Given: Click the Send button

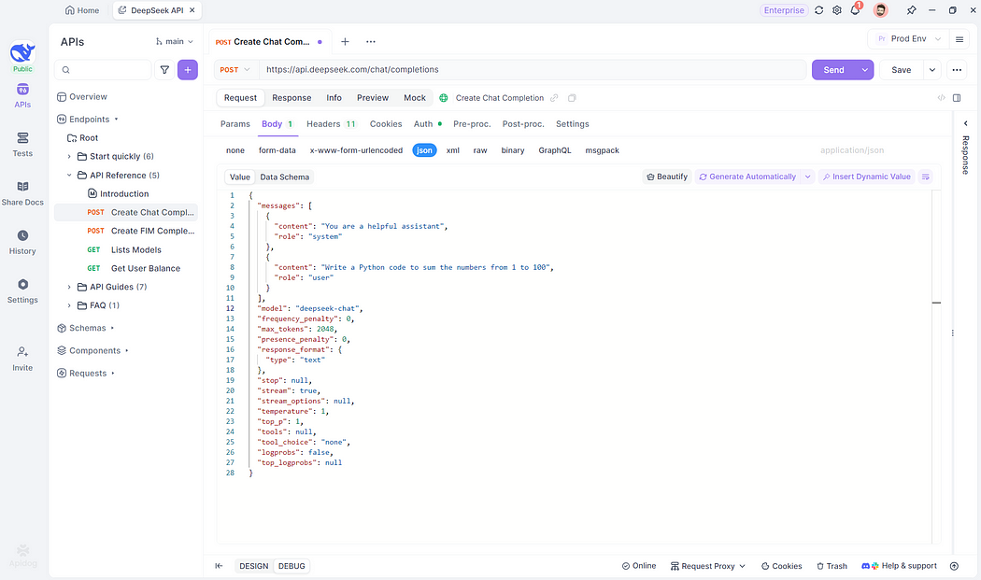Looking at the screenshot, I should click(834, 70).
